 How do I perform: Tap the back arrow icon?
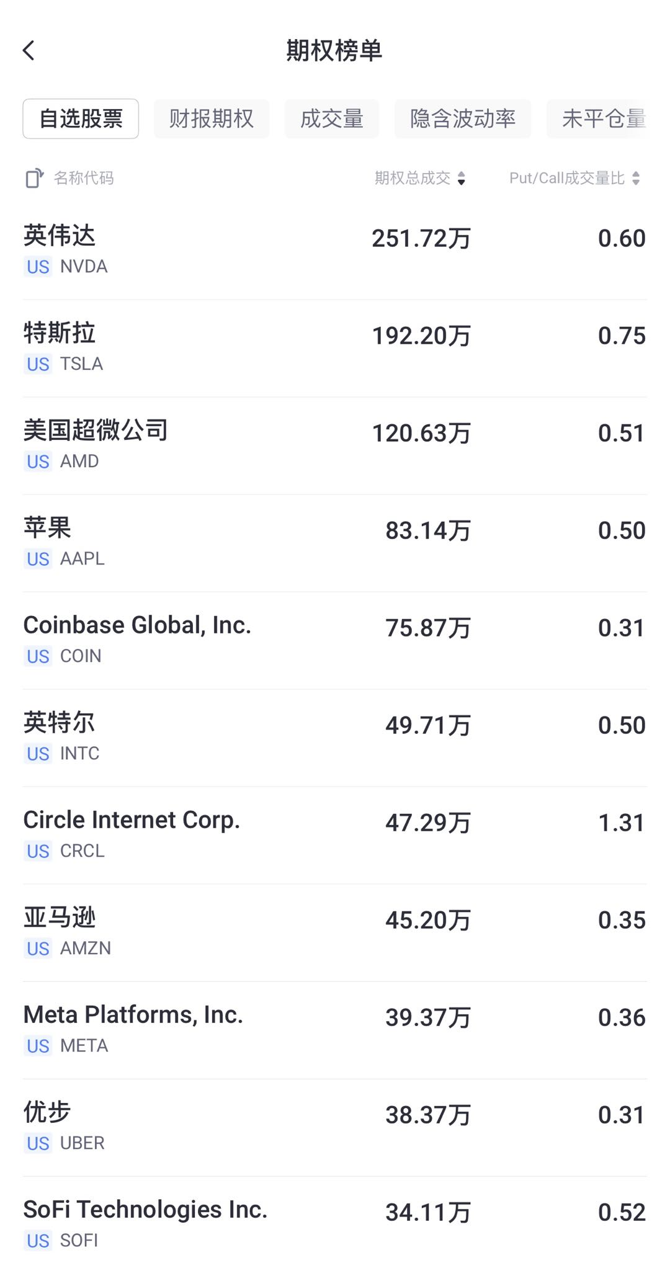[29, 51]
